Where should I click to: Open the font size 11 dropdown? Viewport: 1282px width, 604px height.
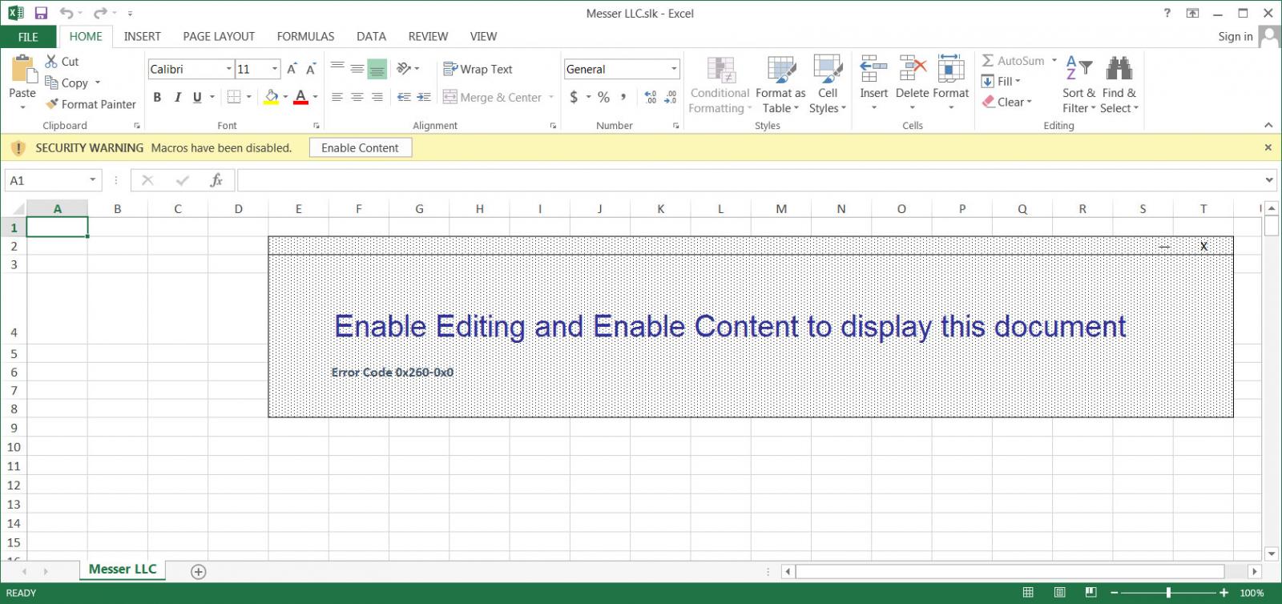pos(275,69)
